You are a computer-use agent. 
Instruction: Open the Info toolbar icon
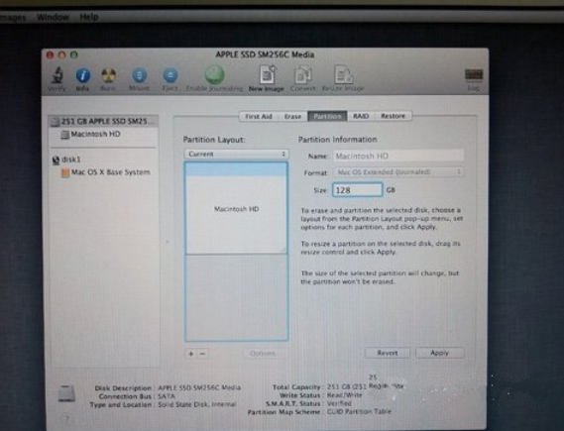coord(83,75)
